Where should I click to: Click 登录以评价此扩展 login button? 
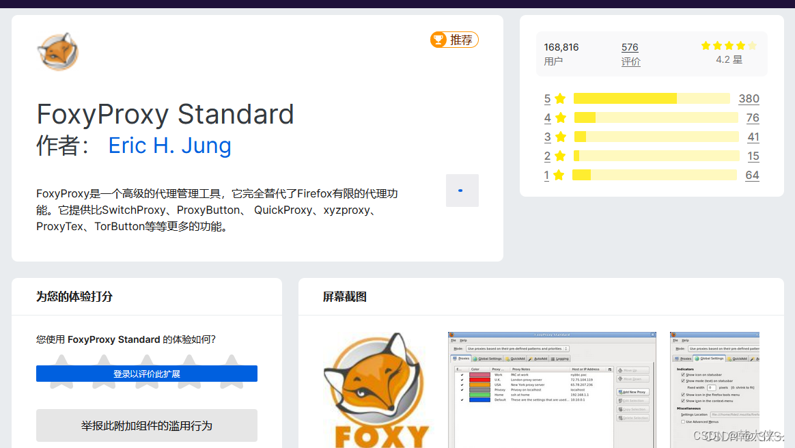147,374
